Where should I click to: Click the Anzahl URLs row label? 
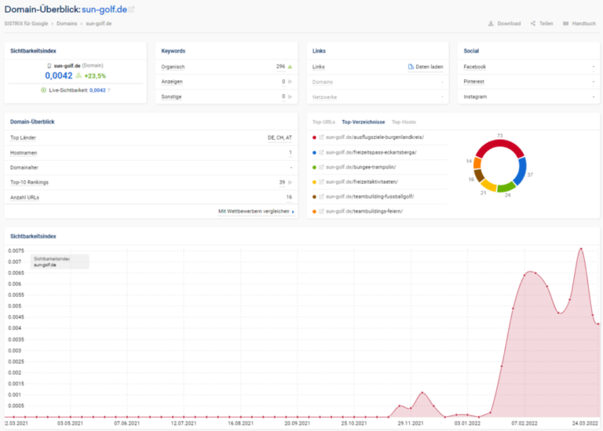pos(24,197)
